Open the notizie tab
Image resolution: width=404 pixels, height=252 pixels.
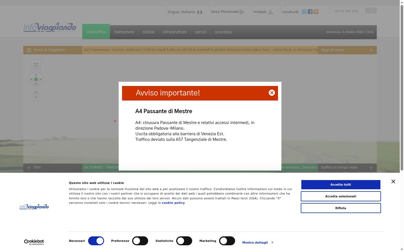pyautogui.click(x=148, y=32)
